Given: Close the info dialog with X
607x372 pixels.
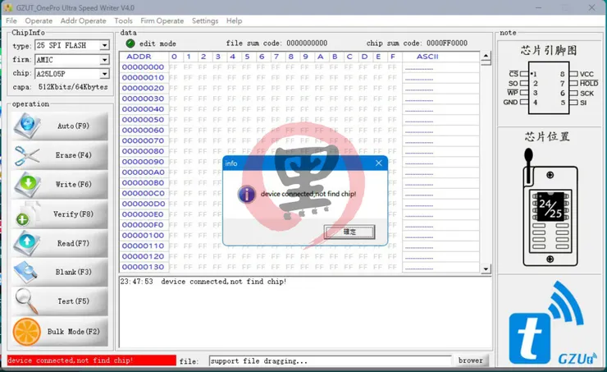Looking at the screenshot, I should 379,163.
